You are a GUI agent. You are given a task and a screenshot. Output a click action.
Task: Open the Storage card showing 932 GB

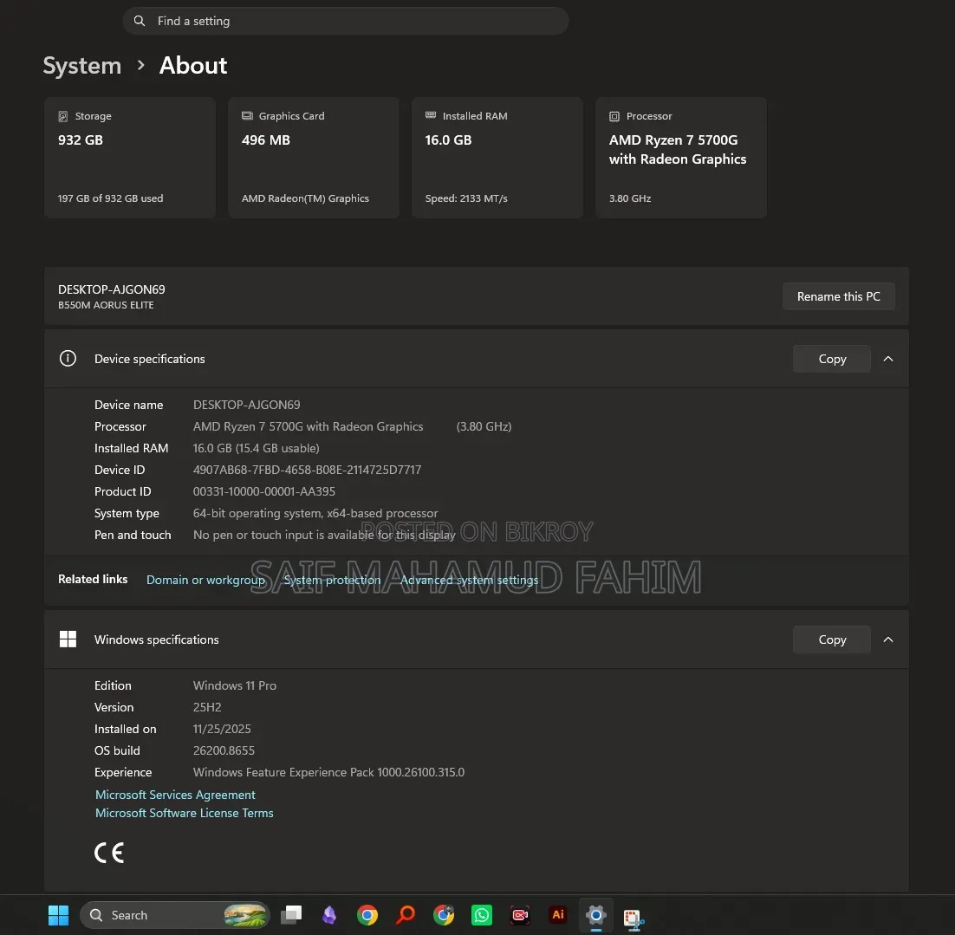click(x=130, y=157)
